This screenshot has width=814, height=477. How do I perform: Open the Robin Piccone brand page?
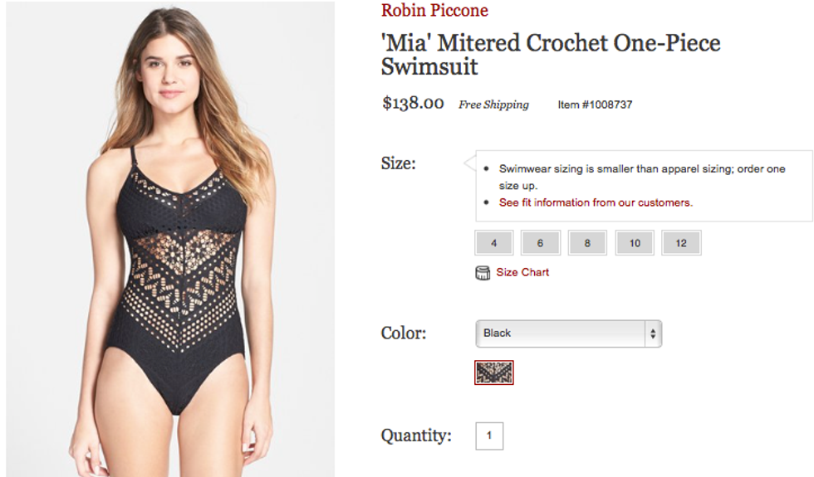click(x=434, y=11)
